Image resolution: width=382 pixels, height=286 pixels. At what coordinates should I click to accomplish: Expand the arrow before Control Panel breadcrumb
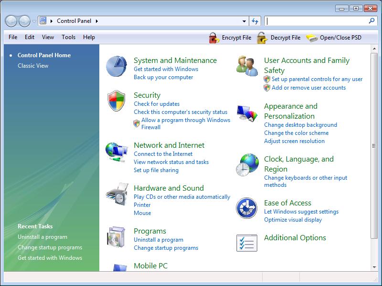point(52,21)
